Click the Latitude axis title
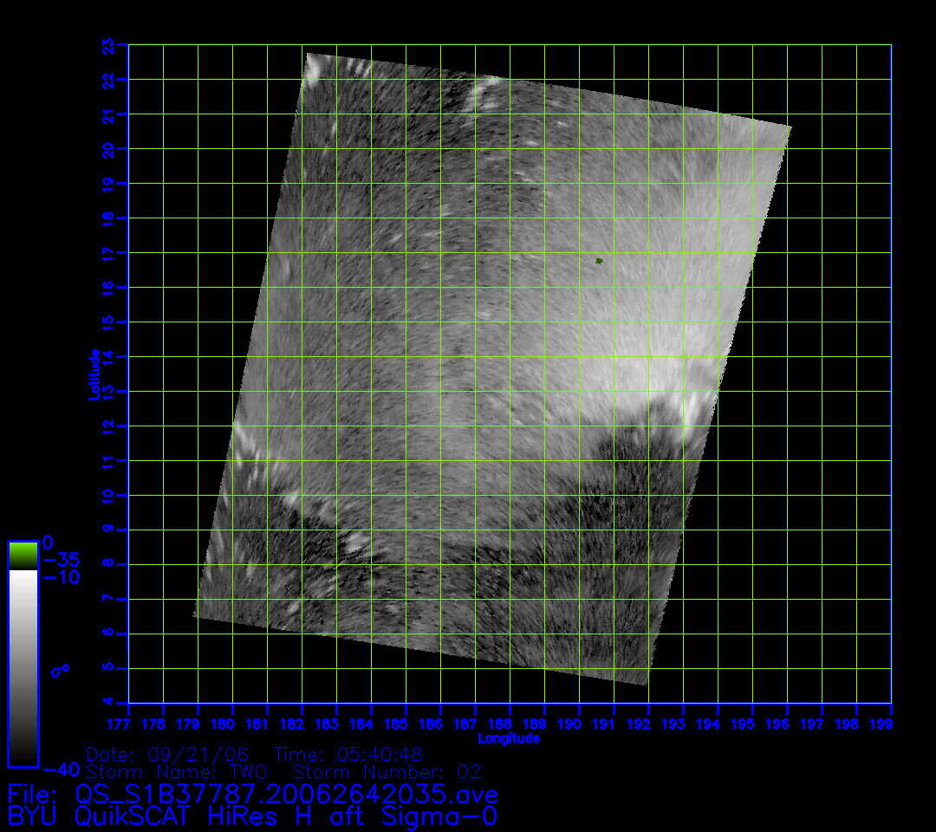Image resolution: width=936 pixels, height=832 pixels. pyautogui.click(x=94, y=374)
